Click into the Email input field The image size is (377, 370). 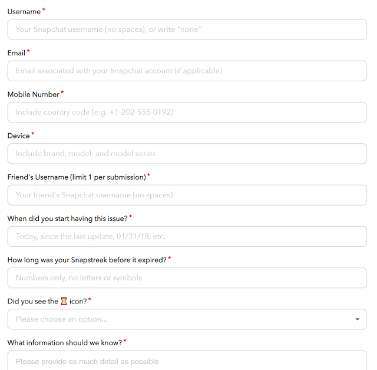(187, 71)
